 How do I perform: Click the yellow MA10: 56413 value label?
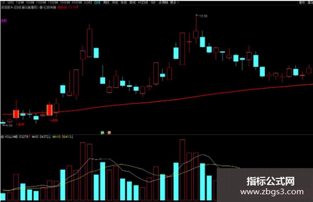(x=63, y=137)
